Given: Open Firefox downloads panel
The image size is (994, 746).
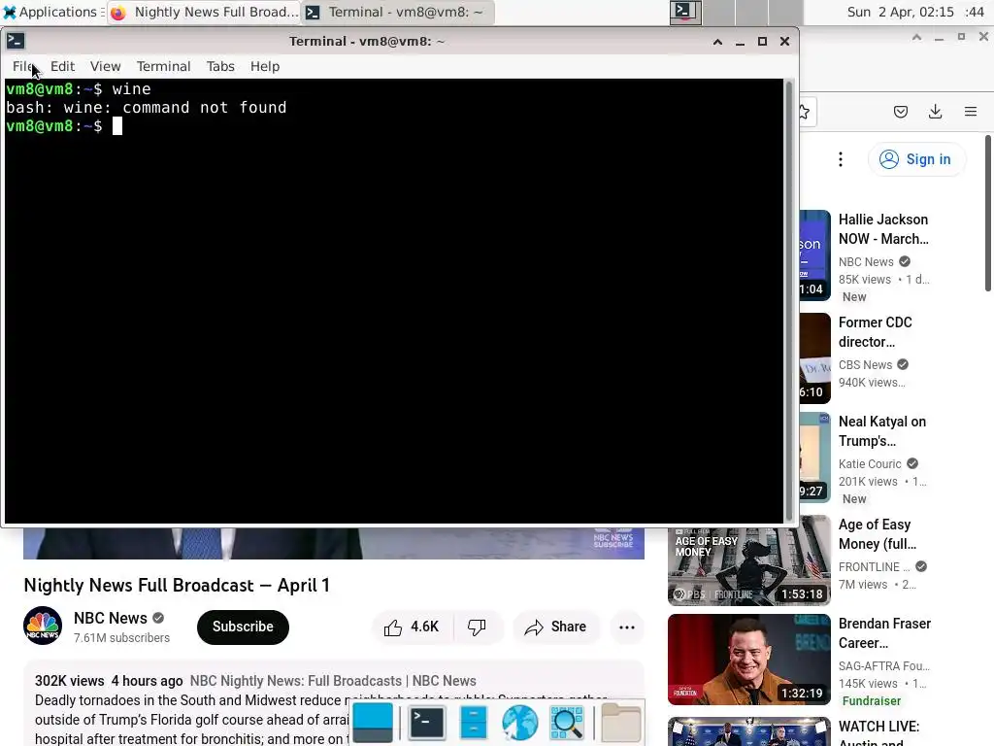Looking at the screenshot, I should pos(935,113).
